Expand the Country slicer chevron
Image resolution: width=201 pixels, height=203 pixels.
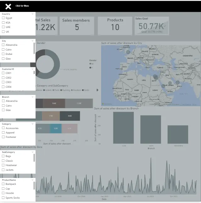[33, 14]
